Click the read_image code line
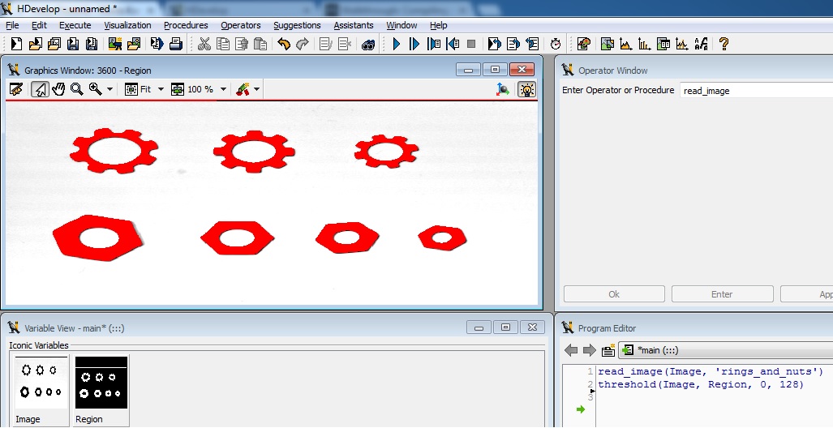 point(711,371)
